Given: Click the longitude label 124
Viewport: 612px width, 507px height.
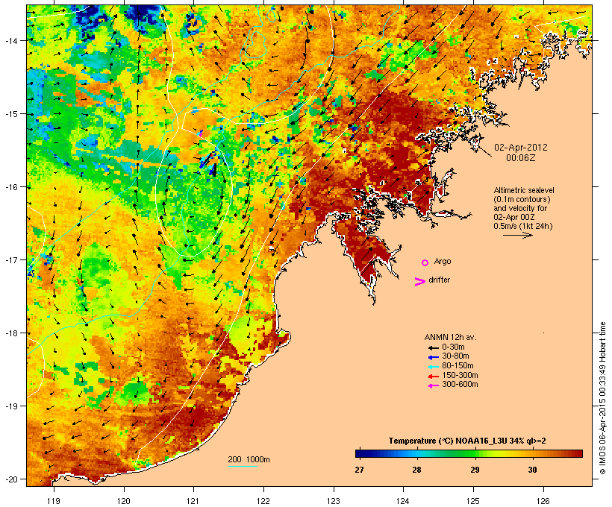Looking at the screenshot, I should coord(403,501).
